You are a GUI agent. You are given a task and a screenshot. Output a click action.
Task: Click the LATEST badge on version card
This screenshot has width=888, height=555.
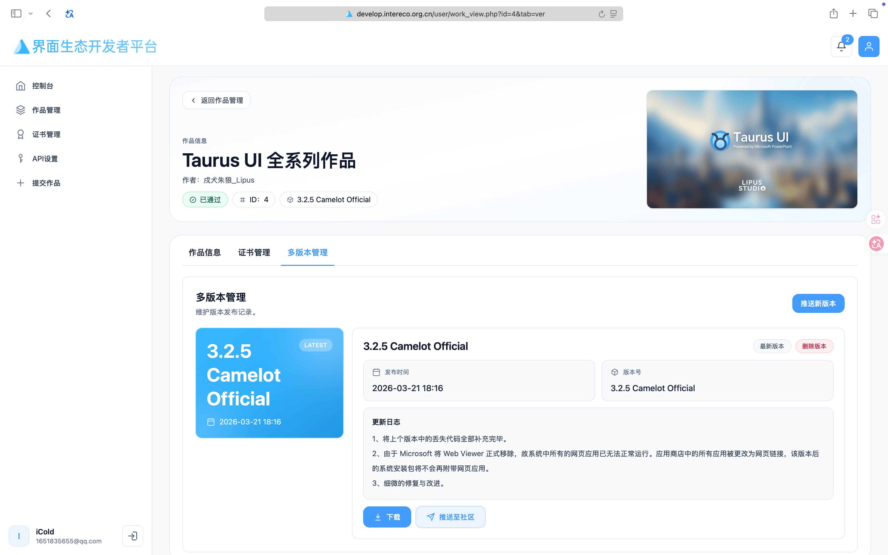point(316,345)
